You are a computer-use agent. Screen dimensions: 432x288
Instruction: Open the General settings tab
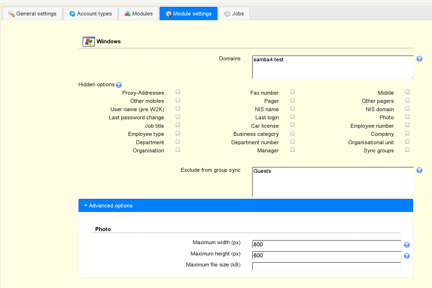click(32, 14)
